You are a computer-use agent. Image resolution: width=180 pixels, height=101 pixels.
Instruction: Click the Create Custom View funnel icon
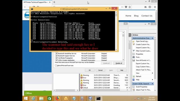[x=134, y=44]
